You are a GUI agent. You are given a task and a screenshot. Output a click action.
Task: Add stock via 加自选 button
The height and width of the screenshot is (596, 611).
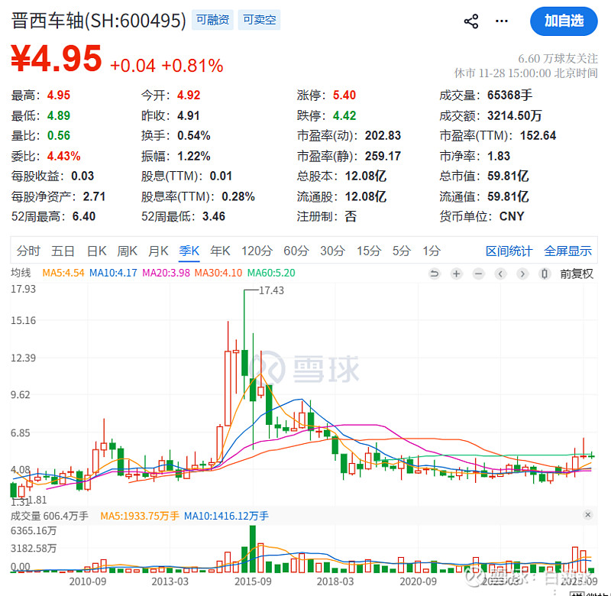(564, 21)
